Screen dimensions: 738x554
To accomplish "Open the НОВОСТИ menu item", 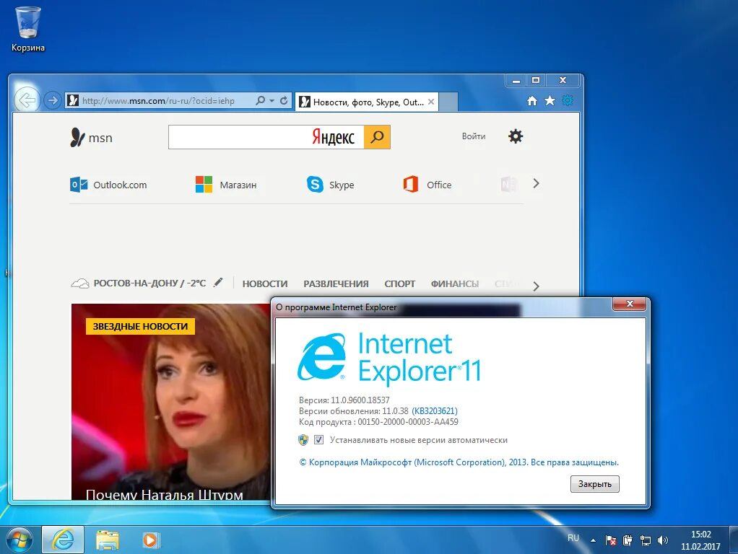I will click(x=265, y=284).
